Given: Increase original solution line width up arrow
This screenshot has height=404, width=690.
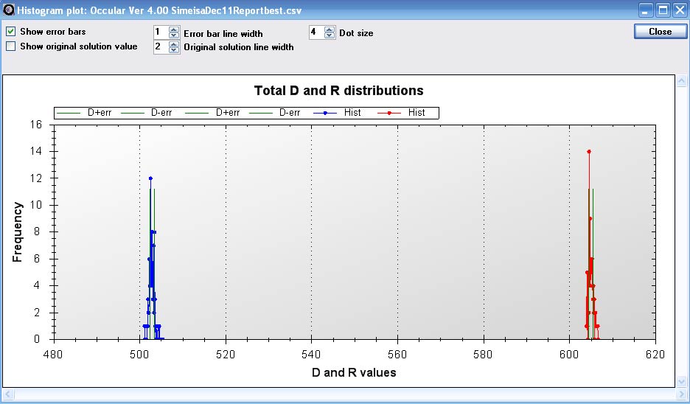Looking at the screenshot, I should (174, 44).
